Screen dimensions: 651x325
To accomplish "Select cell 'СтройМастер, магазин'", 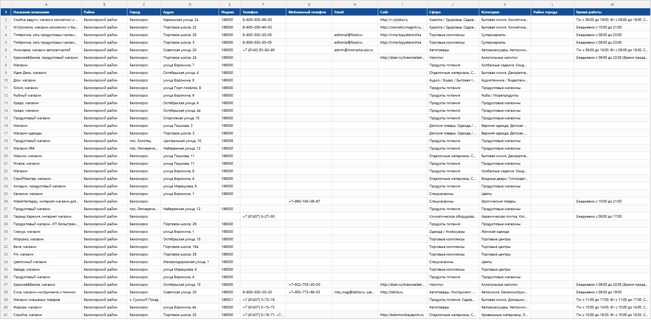I will pos(46,179).
